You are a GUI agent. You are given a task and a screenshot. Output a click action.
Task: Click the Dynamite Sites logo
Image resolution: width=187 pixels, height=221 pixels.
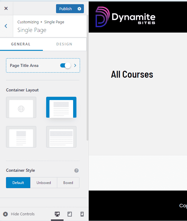125,17
